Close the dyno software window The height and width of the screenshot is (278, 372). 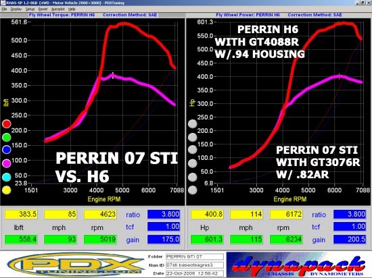pyautogui.click(x=368, y=3)
